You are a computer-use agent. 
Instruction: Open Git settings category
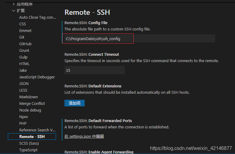pos(22,37)
